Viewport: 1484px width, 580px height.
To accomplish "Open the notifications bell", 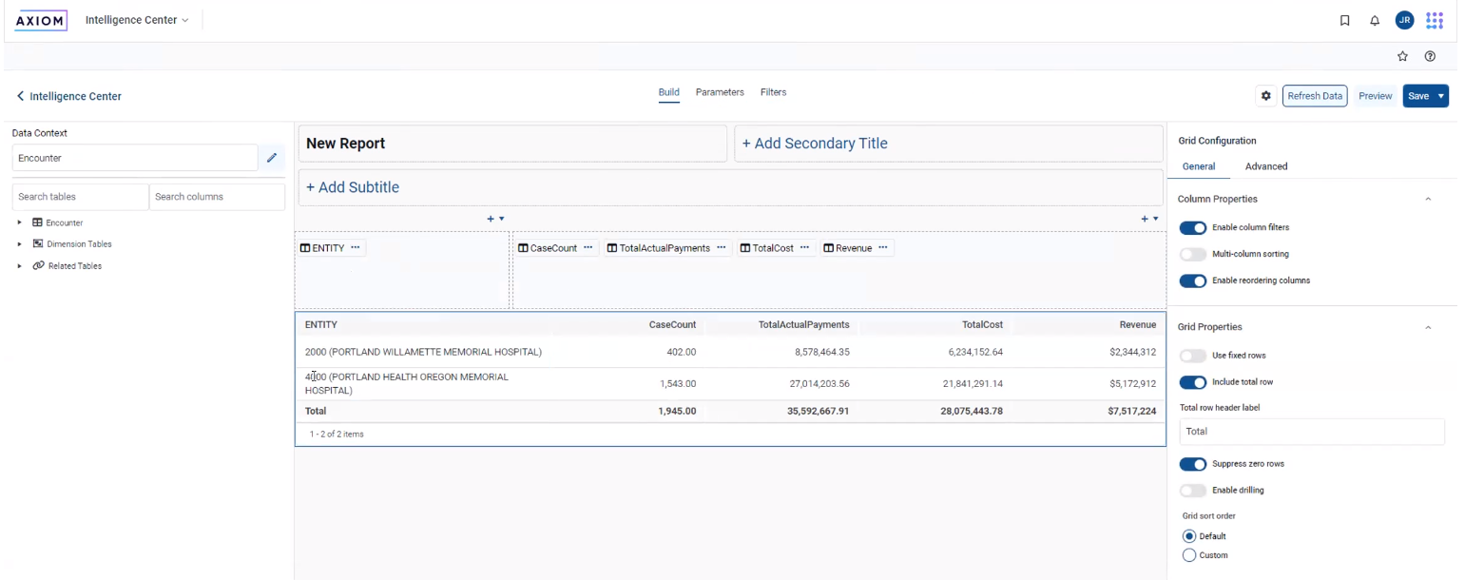I will click(x=1375, y=20).
